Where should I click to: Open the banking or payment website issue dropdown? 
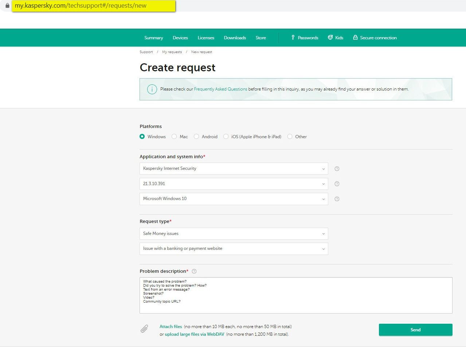coord(234,249)
